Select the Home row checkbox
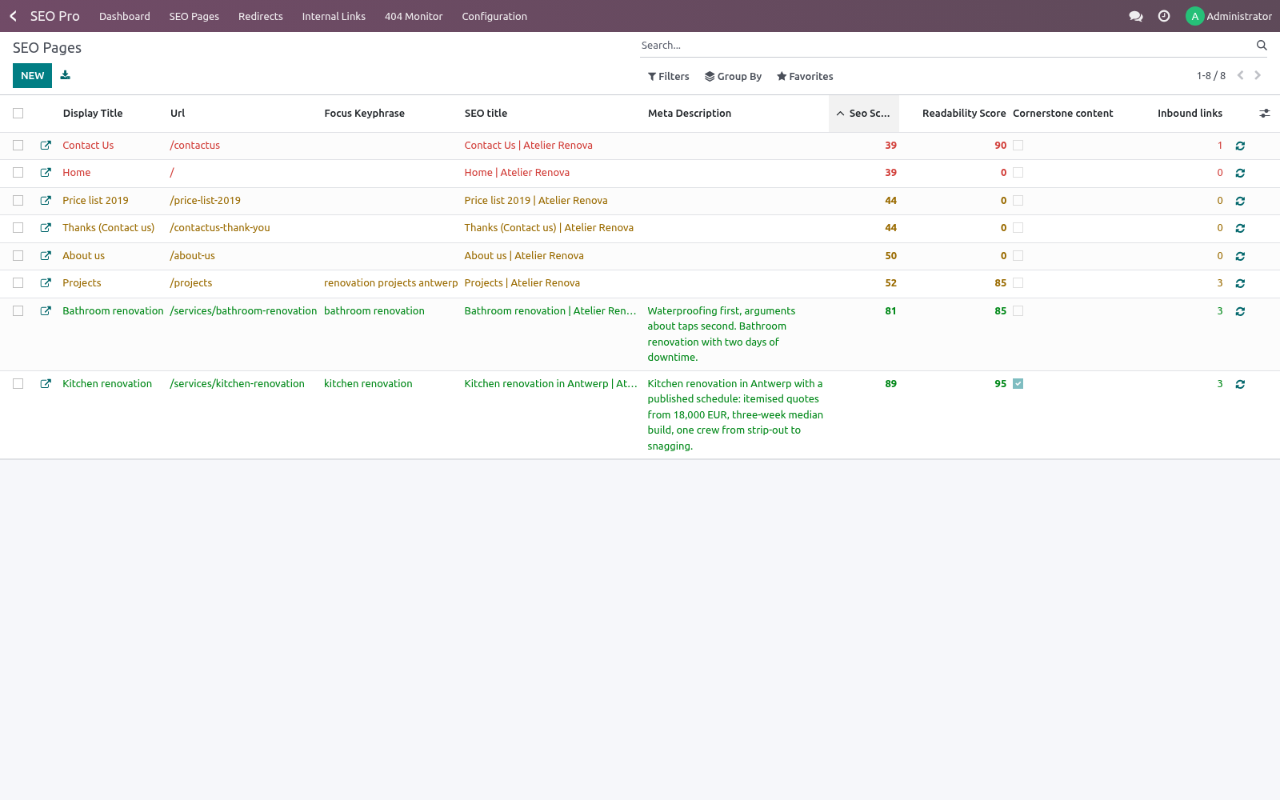This screenshot has height=800, width=1280. (x=18, y=173)
